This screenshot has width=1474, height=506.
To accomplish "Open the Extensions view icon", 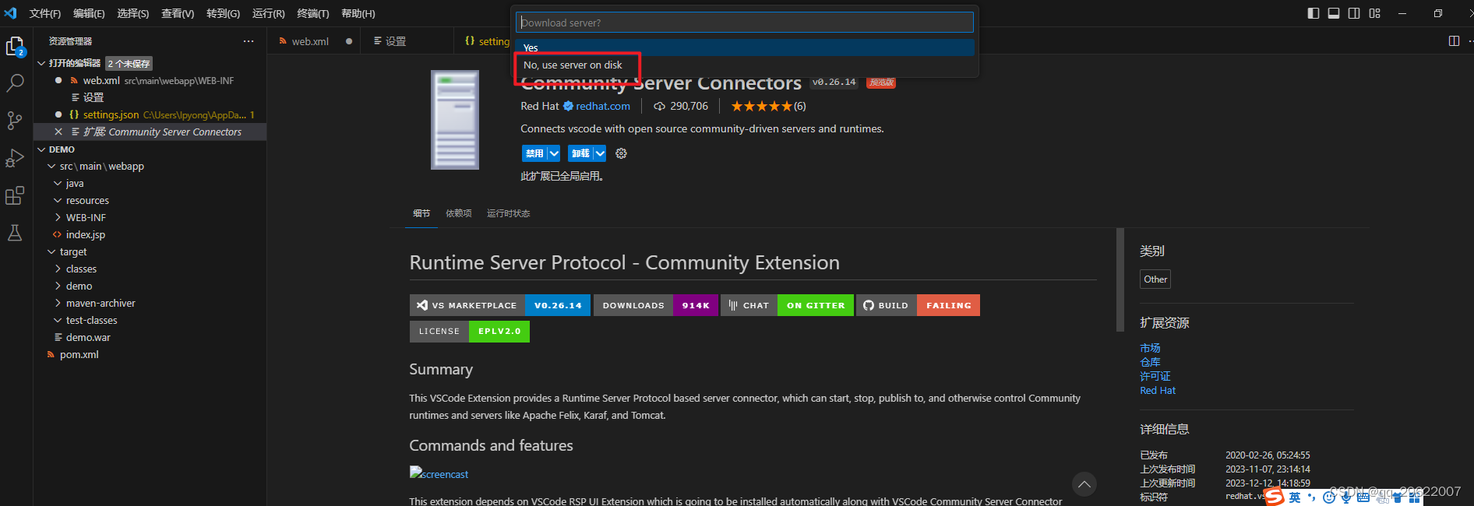I will (x=15, y=195).
